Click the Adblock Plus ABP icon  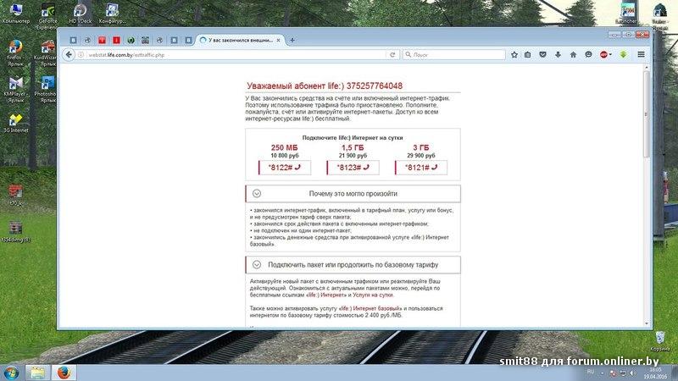(603, 55)
